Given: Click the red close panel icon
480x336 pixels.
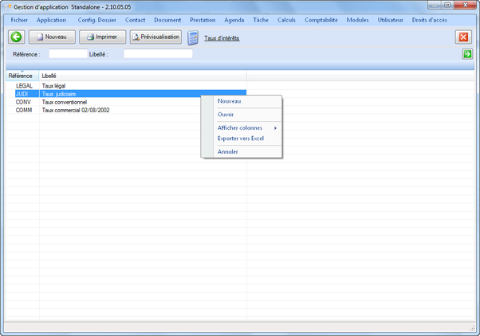Looking at the screenshot, I should [x=463, y=37].
